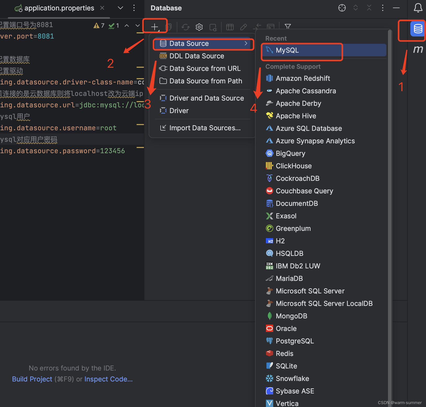Choose Couchbase Query data source
Viewport: 426px width, 407px height.
[324, 191]
